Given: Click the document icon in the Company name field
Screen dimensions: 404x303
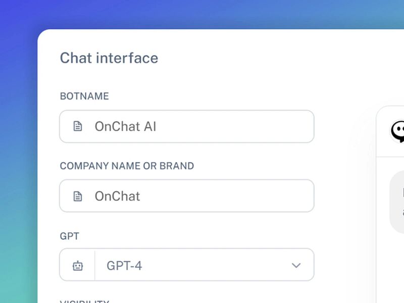Looking at the screenshot, I should [x=77, y=196].
